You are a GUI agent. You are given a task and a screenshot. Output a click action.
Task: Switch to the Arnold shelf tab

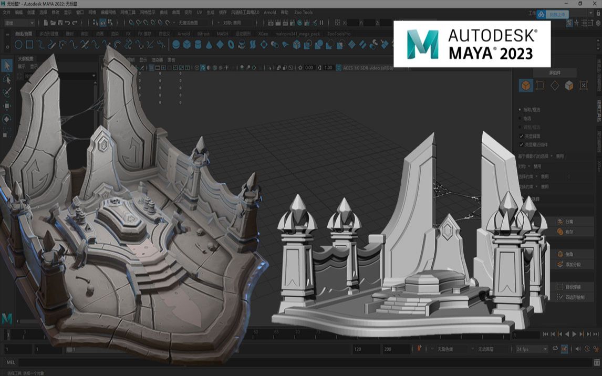coord(185,33)
